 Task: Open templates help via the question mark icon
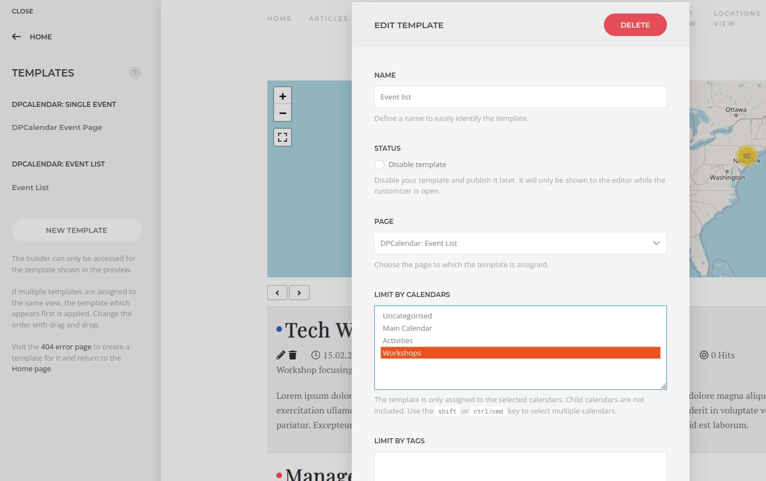click(135, 73)
